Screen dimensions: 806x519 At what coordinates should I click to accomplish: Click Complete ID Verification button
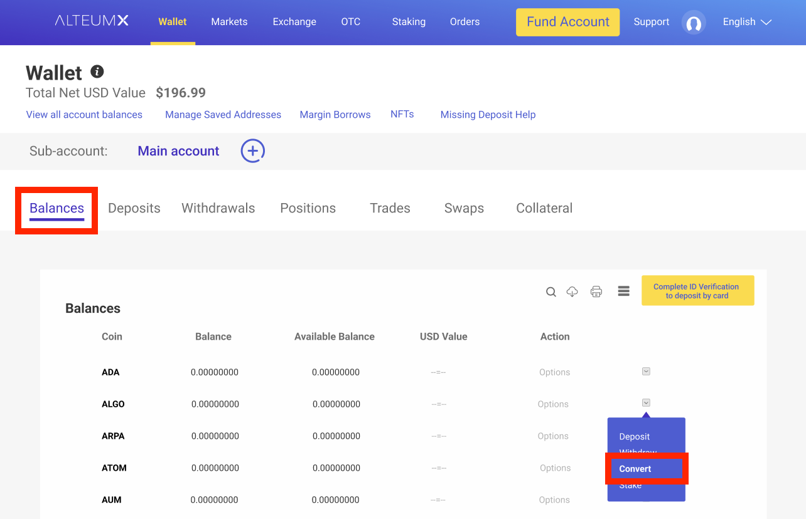tap(697, 291)
